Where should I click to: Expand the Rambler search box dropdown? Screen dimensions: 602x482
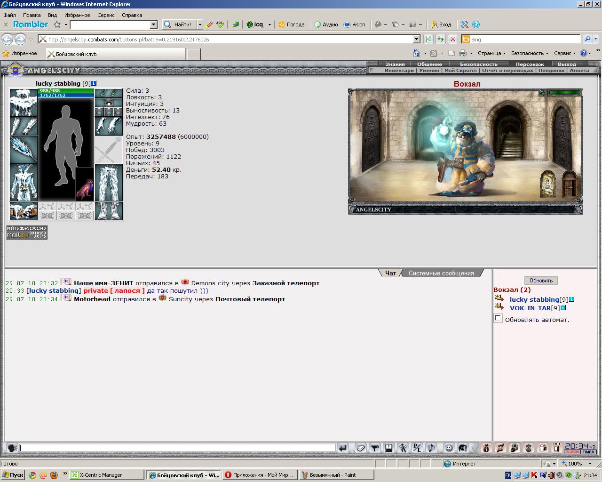tap(154, 24)
